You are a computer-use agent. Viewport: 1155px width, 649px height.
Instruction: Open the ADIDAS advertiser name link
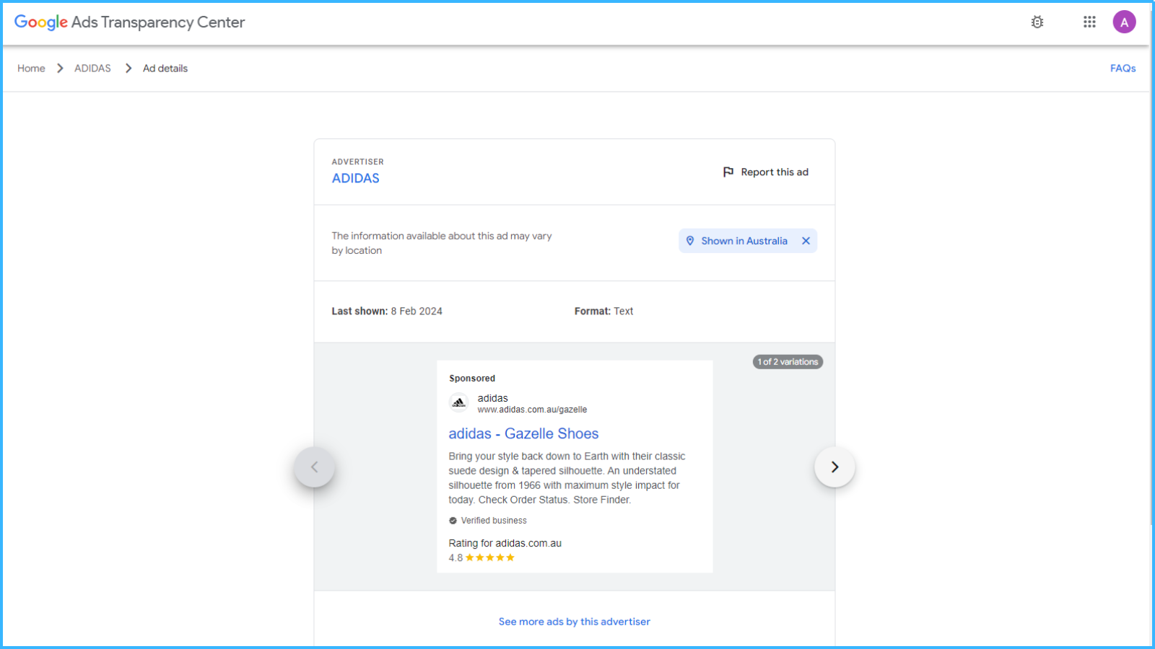coord(355,178)
